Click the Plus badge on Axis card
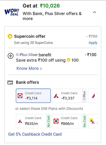Image resolution: width=106 pixels, height=145 pixels. click(84, 95)
